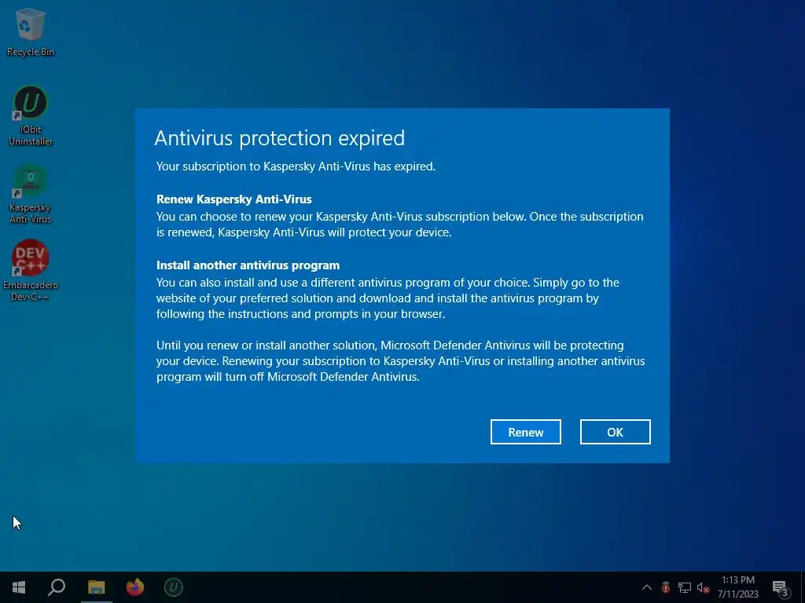Select the Kaspersky Anti-Virus desktop shortcut
This screenshot has height=603, width=805.
click(31, 195)
